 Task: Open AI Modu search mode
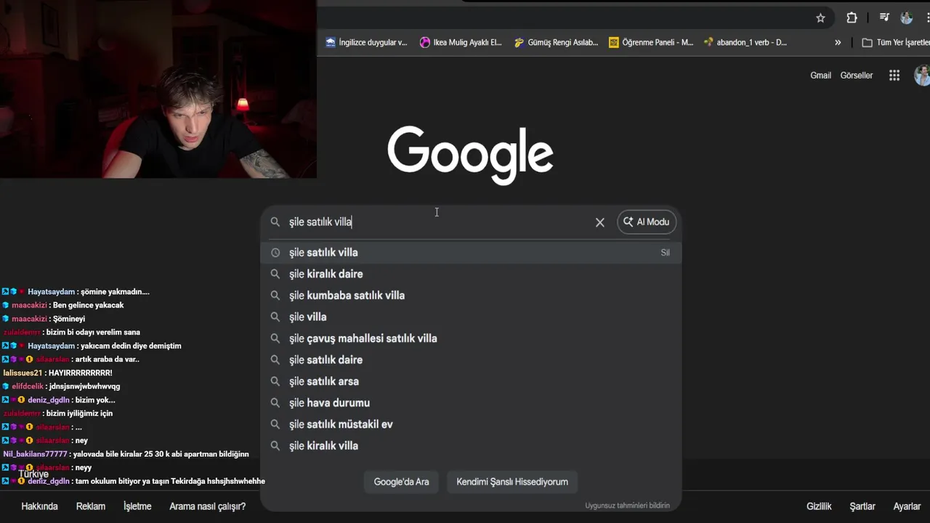[647, 222]
